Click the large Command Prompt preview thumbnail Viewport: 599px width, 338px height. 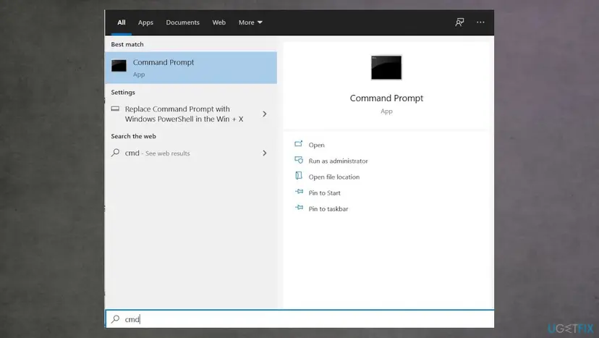pos(386,67)
